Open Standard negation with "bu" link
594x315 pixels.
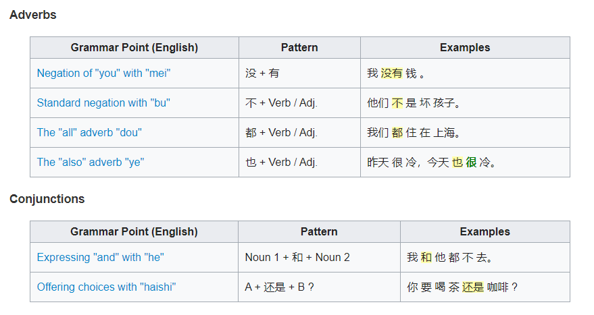click(x=103, y=103)
